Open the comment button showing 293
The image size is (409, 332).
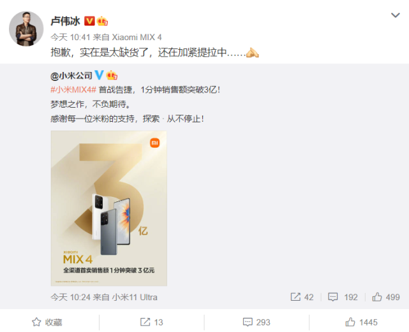(257, 322)
